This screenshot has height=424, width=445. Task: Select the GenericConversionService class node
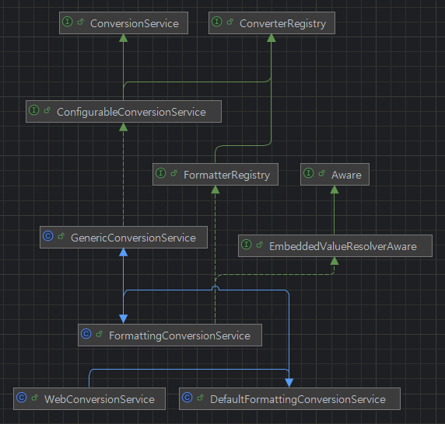click(x=124, y=238)
